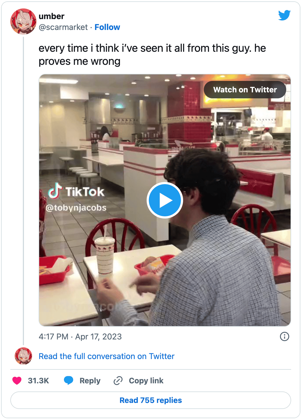Screen dimensions: 302x419
Task: Open the 4:17 PM Apr 17, 2023 timestamp
Action: tap(80, 337)
